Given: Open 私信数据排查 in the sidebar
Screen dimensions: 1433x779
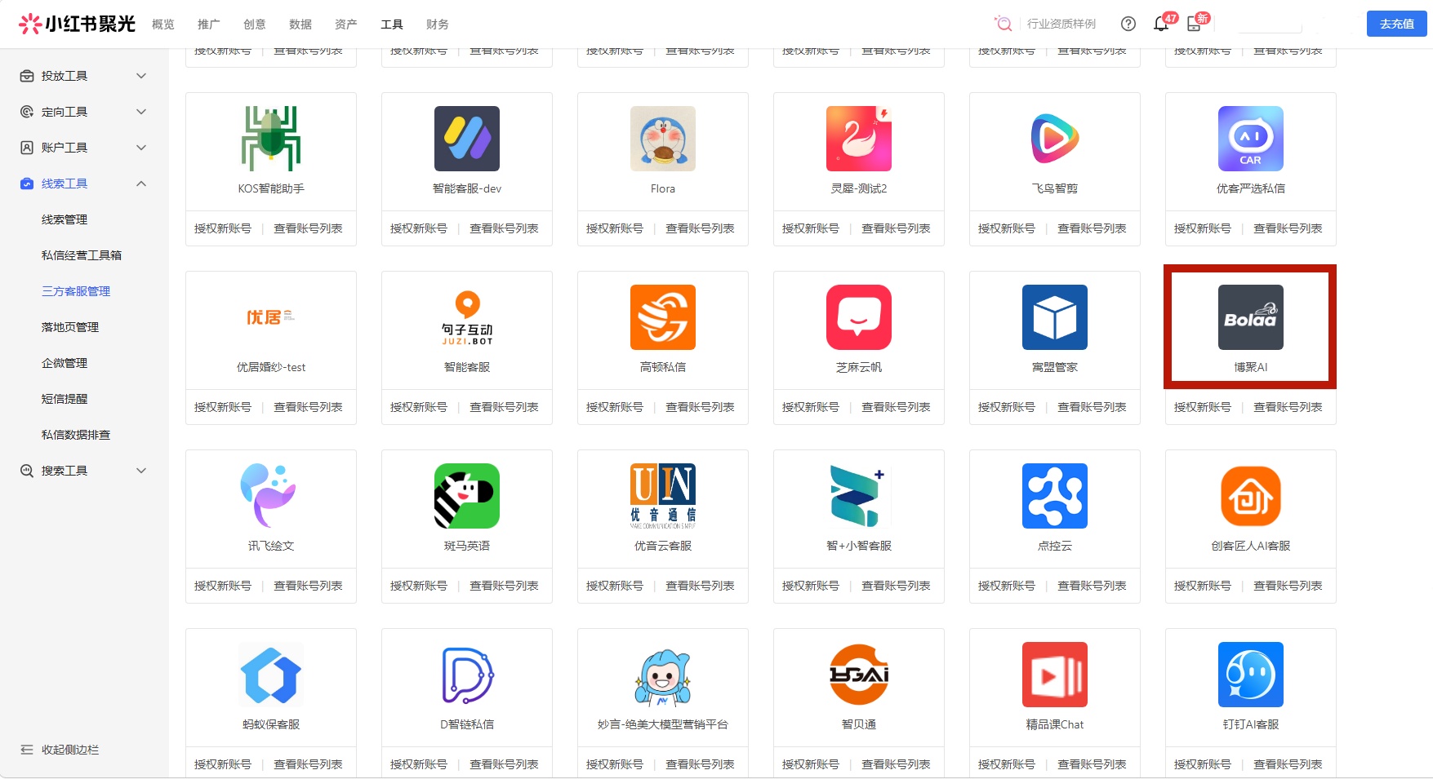Looking at the screenshot, I should pyautogui.click(x=76, y=435).
